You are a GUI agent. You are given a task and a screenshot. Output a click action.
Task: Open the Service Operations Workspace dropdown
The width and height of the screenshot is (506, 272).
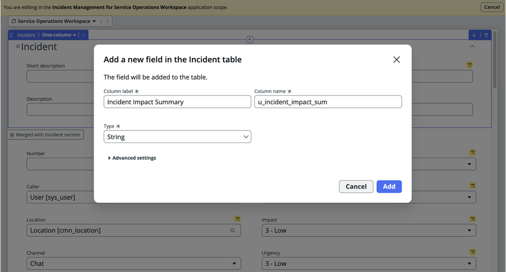tap(54, 21)
